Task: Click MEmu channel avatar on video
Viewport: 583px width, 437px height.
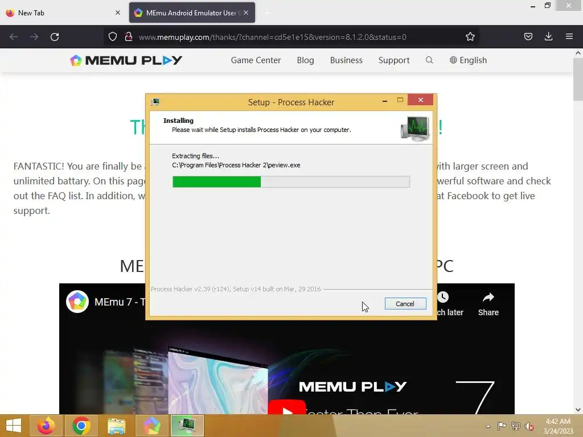Action: pos(77,302)
